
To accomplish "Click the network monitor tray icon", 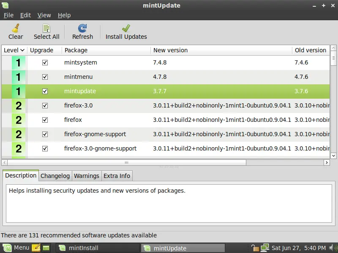I will pos(265,248).
